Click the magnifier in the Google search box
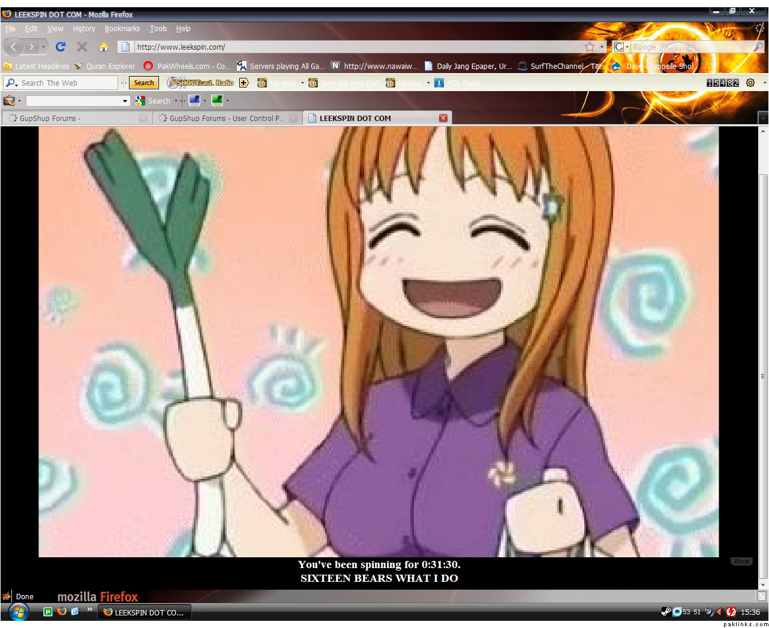The width and height of the screenshot is (769, 628). 758,47
